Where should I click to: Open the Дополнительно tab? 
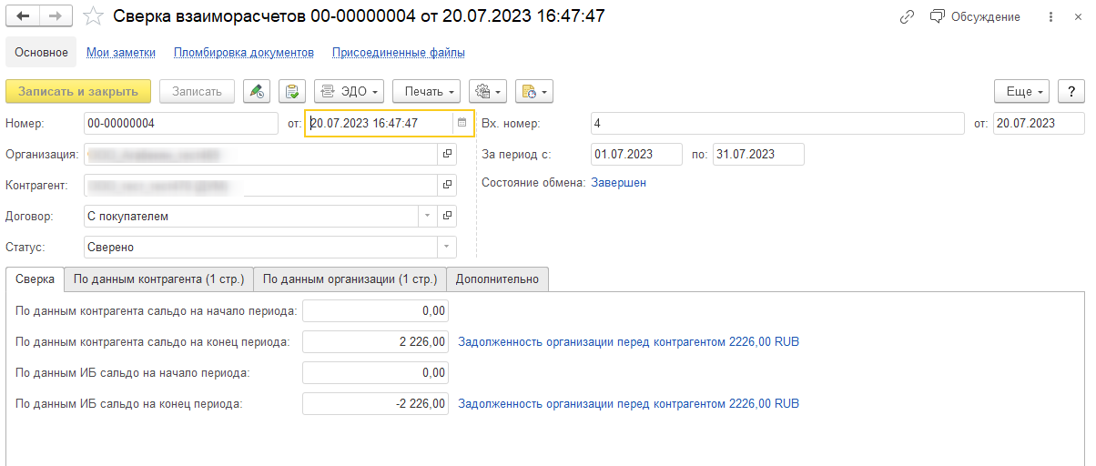point(497,279)
